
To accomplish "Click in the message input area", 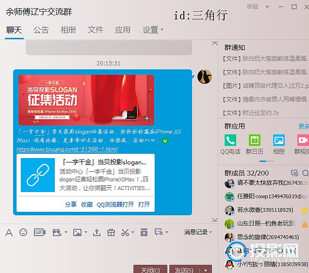I will (108, 251).
